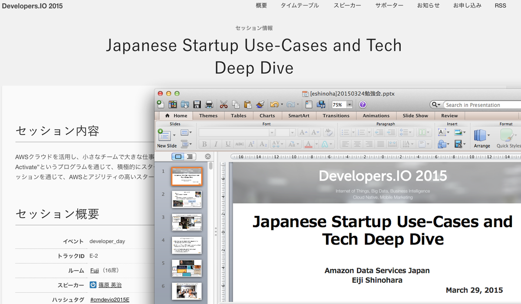Click タイムテーブル in the website navigation
This screenshot has width=521, height=304.
(300, 6)
